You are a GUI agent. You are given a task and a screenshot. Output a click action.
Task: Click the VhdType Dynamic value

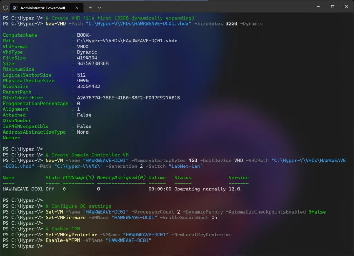pyautogui.click(x=87, y=52)
